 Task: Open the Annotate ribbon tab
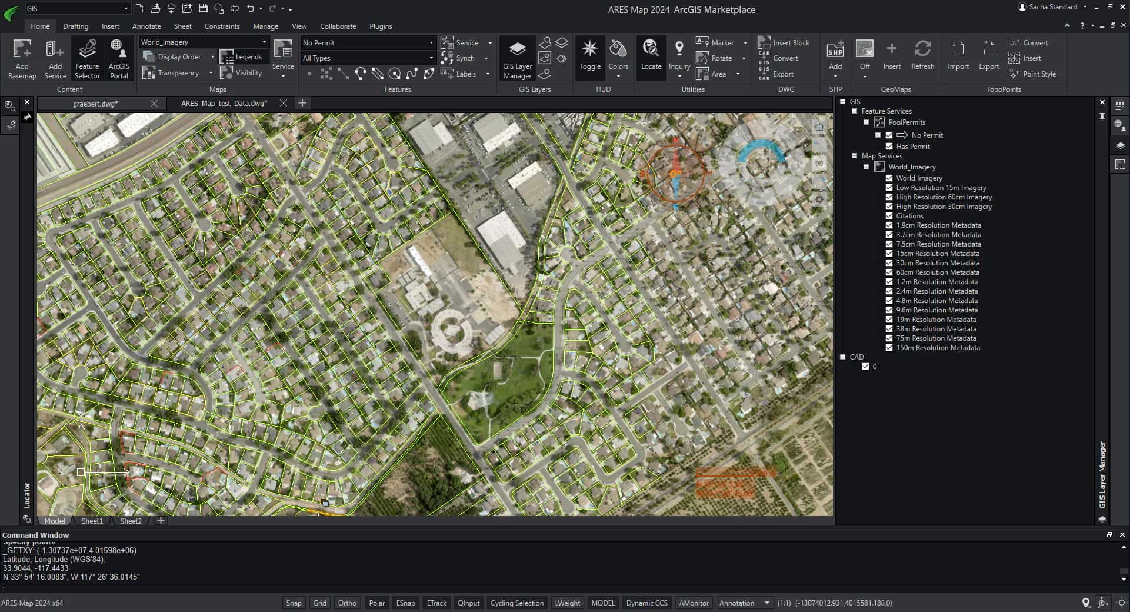(x=146, y=26)
